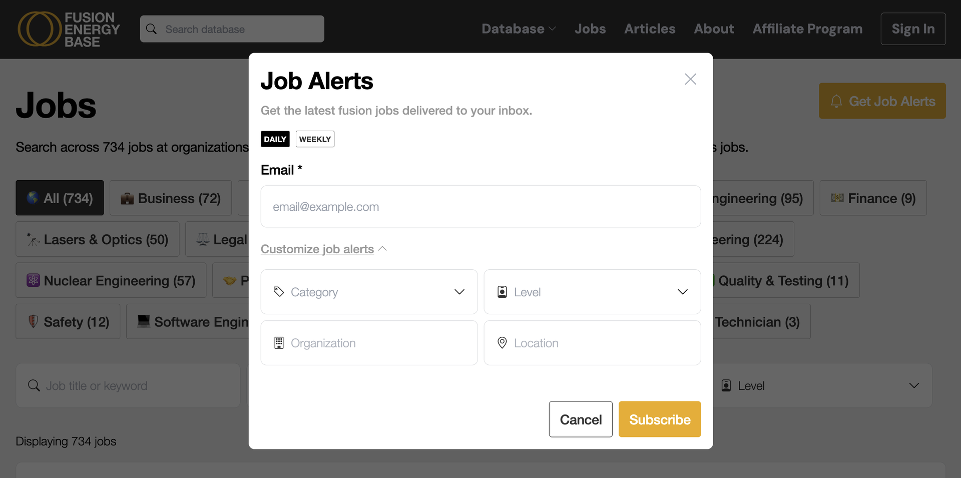Click the building icon in Organization field
Image resolution: width=961 pixels, height=478 pixels.
[x=279, y=343]
